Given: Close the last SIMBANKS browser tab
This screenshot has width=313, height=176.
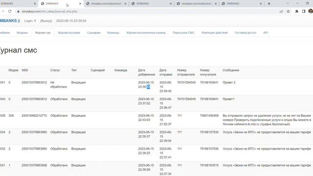Looking at the screenshot, I should point(261,3).
